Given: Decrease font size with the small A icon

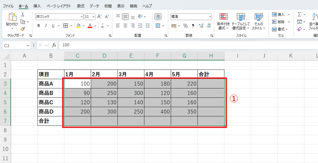Looking at the screenshot, I should (x=107, y=16).
